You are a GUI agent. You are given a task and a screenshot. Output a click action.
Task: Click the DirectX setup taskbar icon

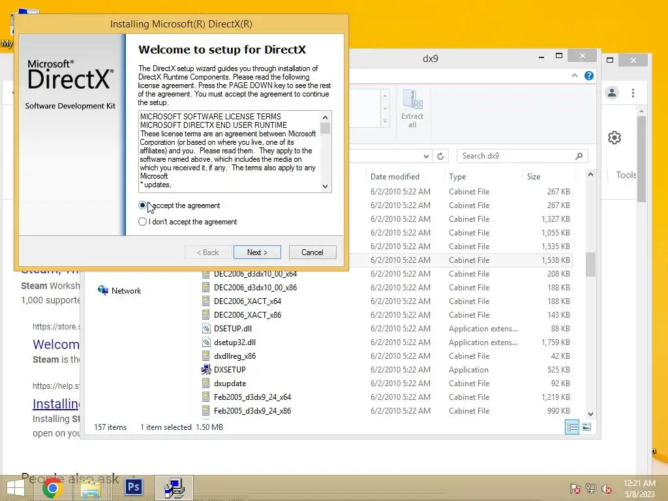(x=174, y=488)
